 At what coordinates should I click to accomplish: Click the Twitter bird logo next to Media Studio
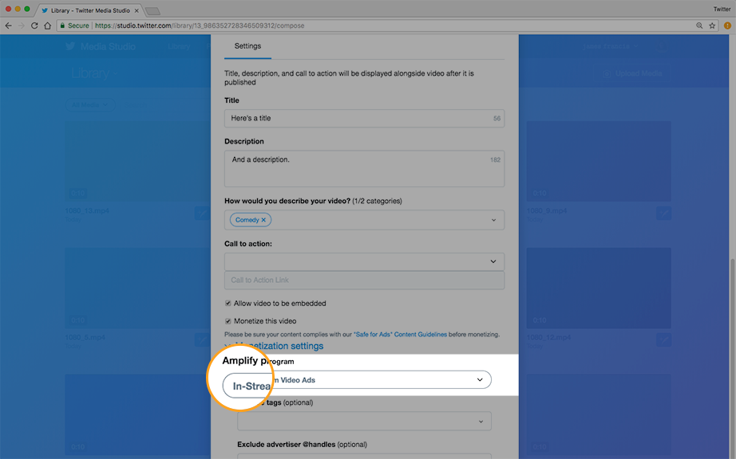click(71, 46)
